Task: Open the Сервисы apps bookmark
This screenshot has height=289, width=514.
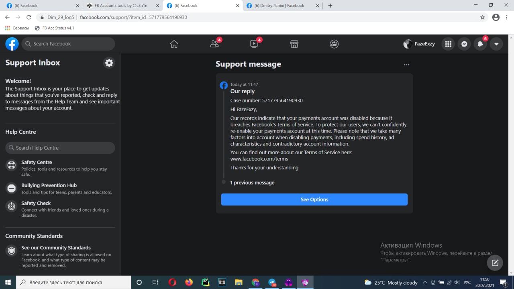Action: (17, 28)
